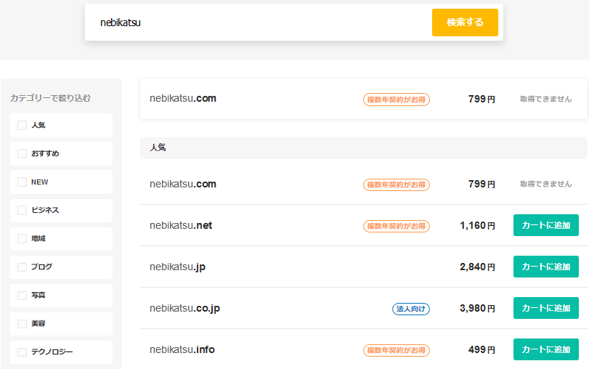Click the 複数年契約がお得 badge for nebikatsu.net
Viewport: 589px width, 369px height.
396,226
